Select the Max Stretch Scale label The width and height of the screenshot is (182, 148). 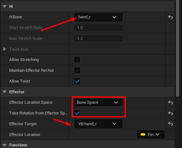[x=26, y=39]
